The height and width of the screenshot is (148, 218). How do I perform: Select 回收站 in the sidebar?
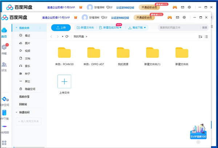coord(23,104)
